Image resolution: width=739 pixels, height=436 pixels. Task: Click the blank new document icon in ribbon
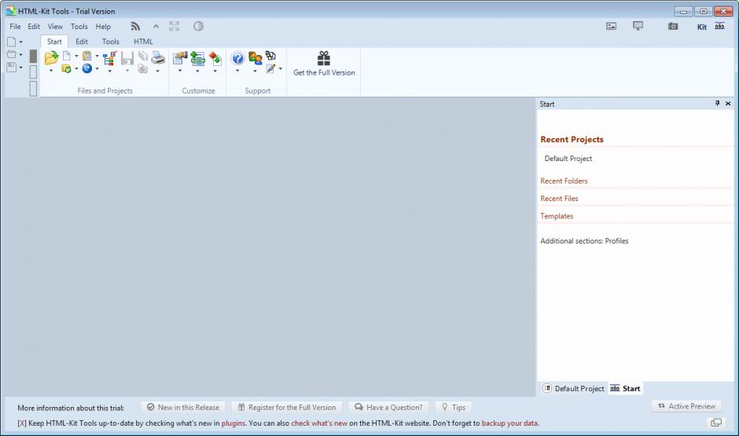click(67, 56)
